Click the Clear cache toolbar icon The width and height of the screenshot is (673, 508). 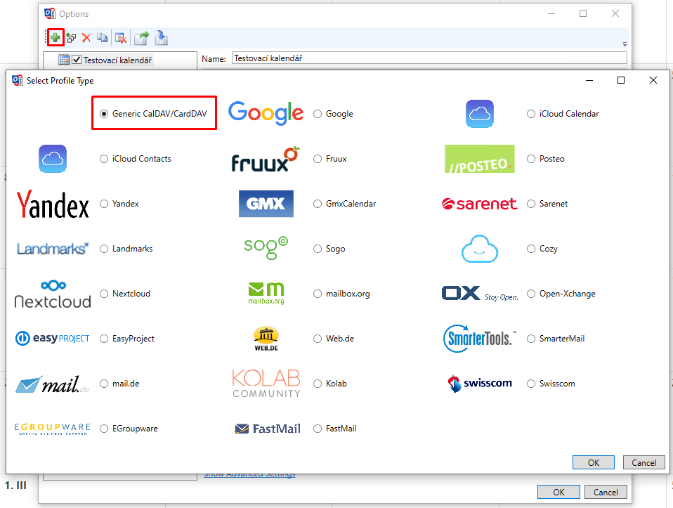click(x=121, y=38)
